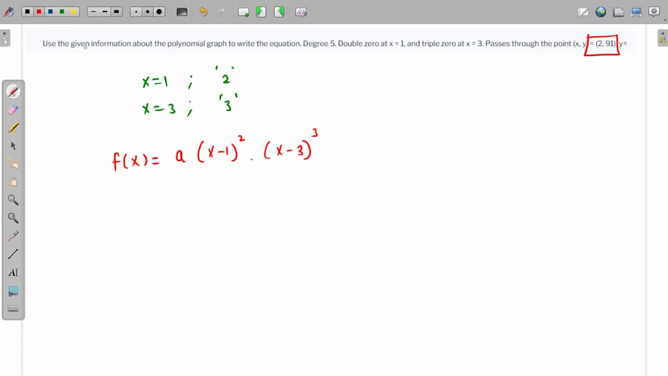Image resolution: width=668 pixels, height=376 pixels.
Task: Select the Eraser tool in the left toolbar
Action: (x=13, y=109)
